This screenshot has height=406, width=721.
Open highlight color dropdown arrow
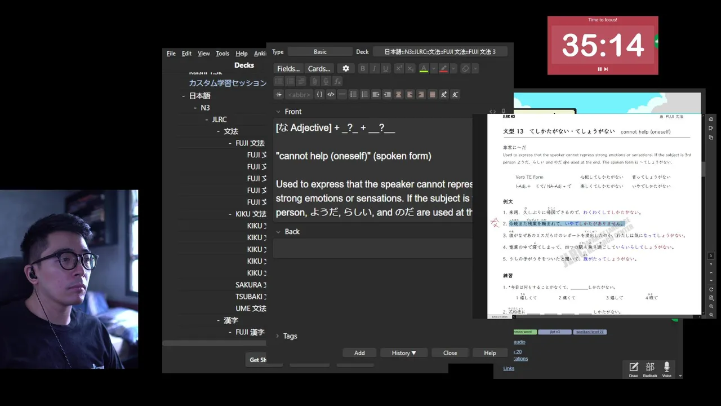454,68
